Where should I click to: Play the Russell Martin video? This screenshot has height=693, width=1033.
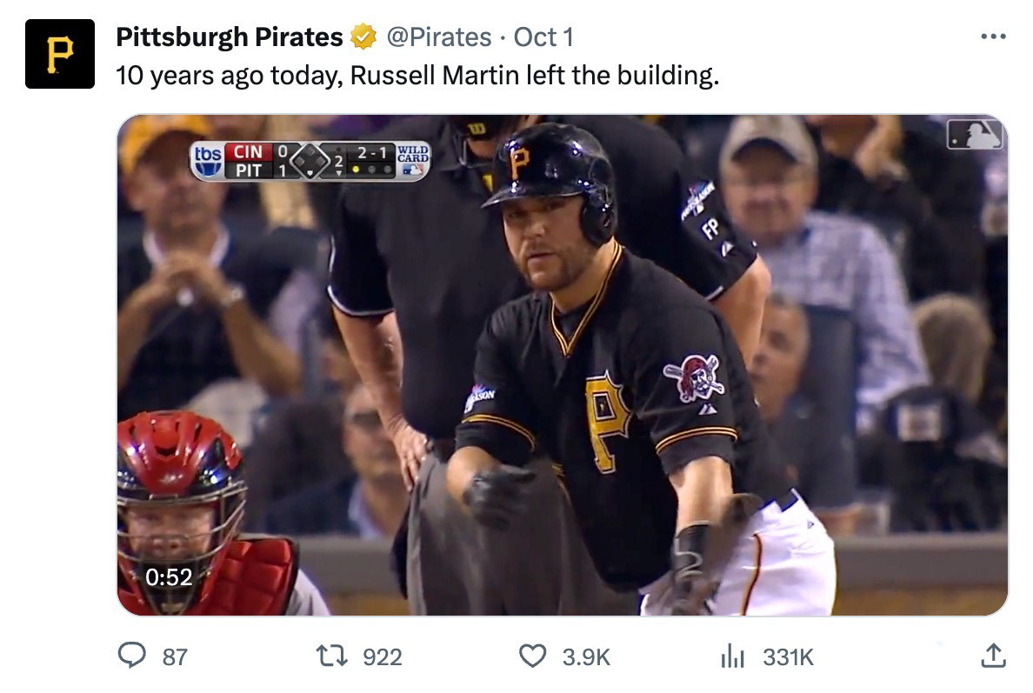coord(562,365)
